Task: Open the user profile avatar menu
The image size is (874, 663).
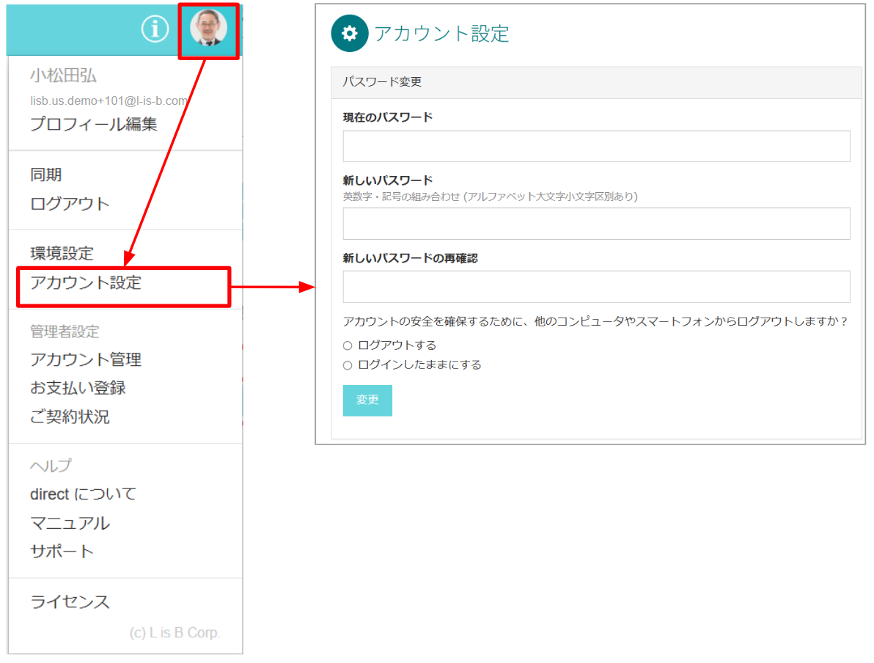Action: (x=208, y=28)
